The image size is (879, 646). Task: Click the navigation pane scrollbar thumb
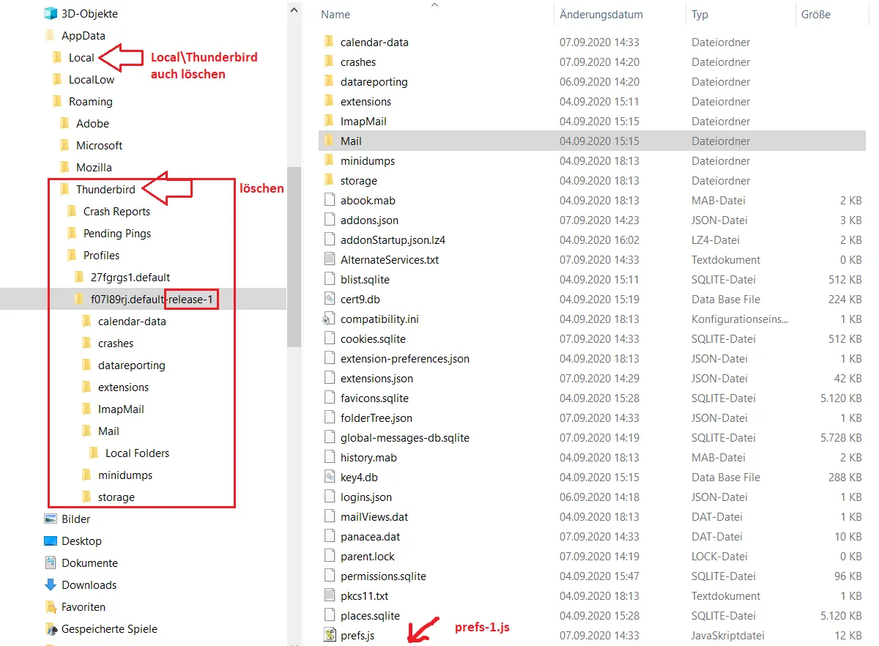[294, 256]
